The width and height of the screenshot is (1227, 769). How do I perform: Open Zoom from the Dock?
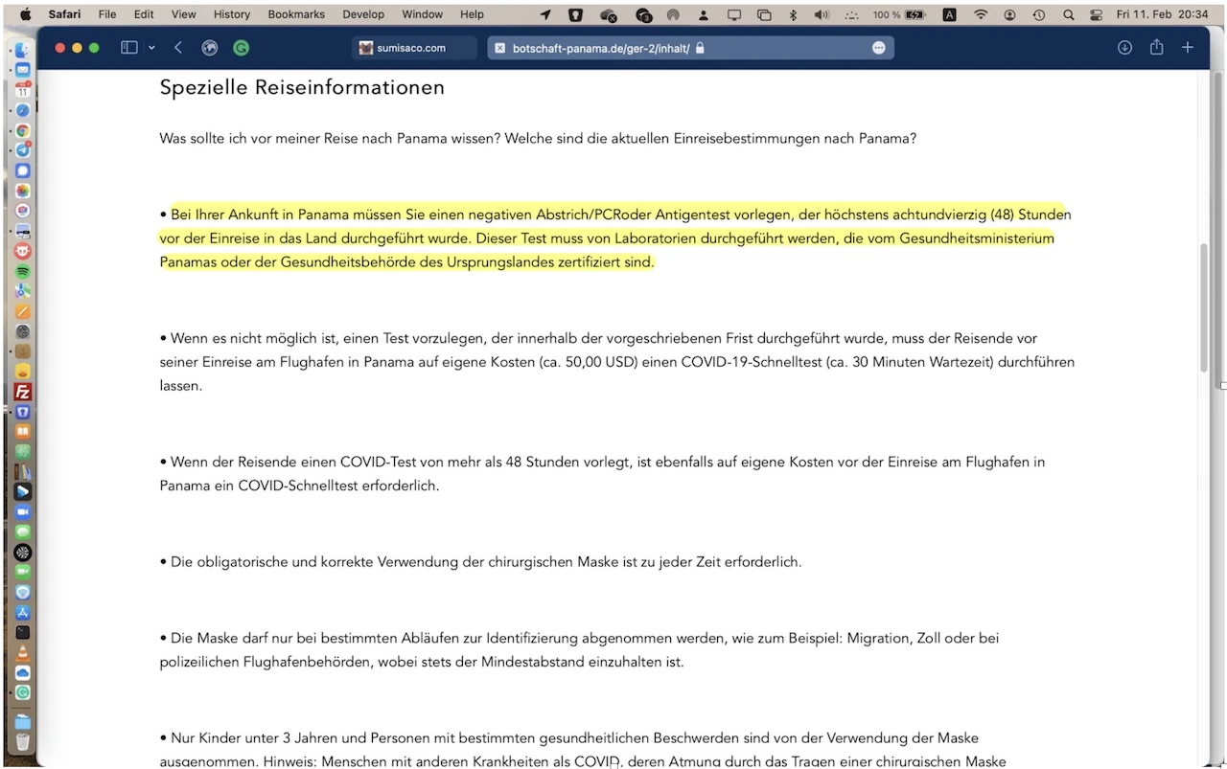pos(22,512)
